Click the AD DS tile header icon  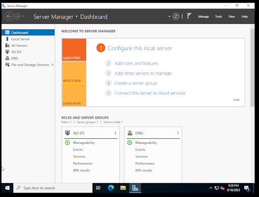67,133
